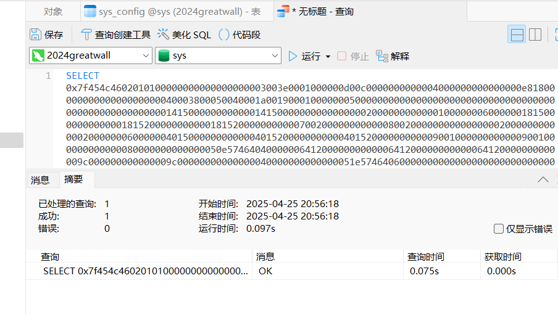Collapse the results panel with chevron

(543, 179)
